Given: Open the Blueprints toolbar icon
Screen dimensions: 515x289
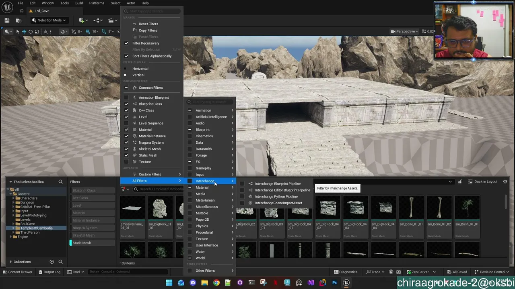Looking at the screenshot, I should click(97, 20).
